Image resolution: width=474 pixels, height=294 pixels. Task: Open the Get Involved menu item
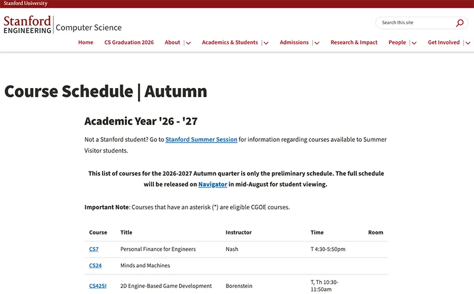444,43
